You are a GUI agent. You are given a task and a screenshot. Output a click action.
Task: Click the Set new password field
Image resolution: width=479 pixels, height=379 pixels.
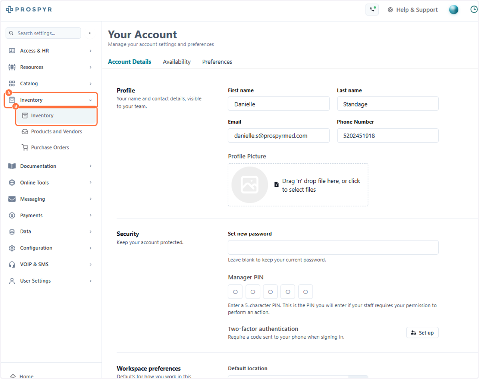pos(333,247)
